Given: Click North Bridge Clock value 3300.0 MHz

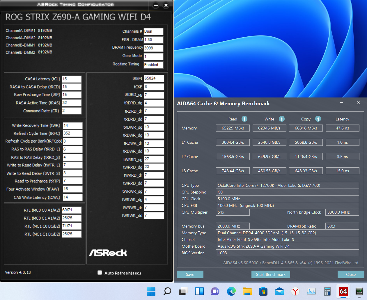Looking at the screenshot, I should [342, 212].
